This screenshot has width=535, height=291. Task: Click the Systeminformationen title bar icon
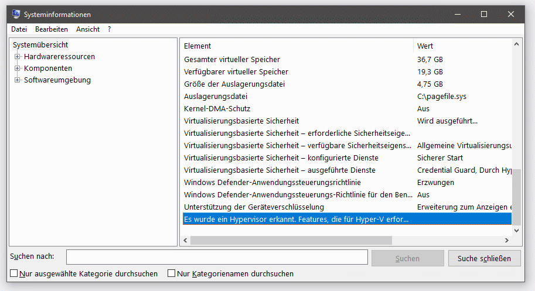pyautogui.click(x=16, y=14)
